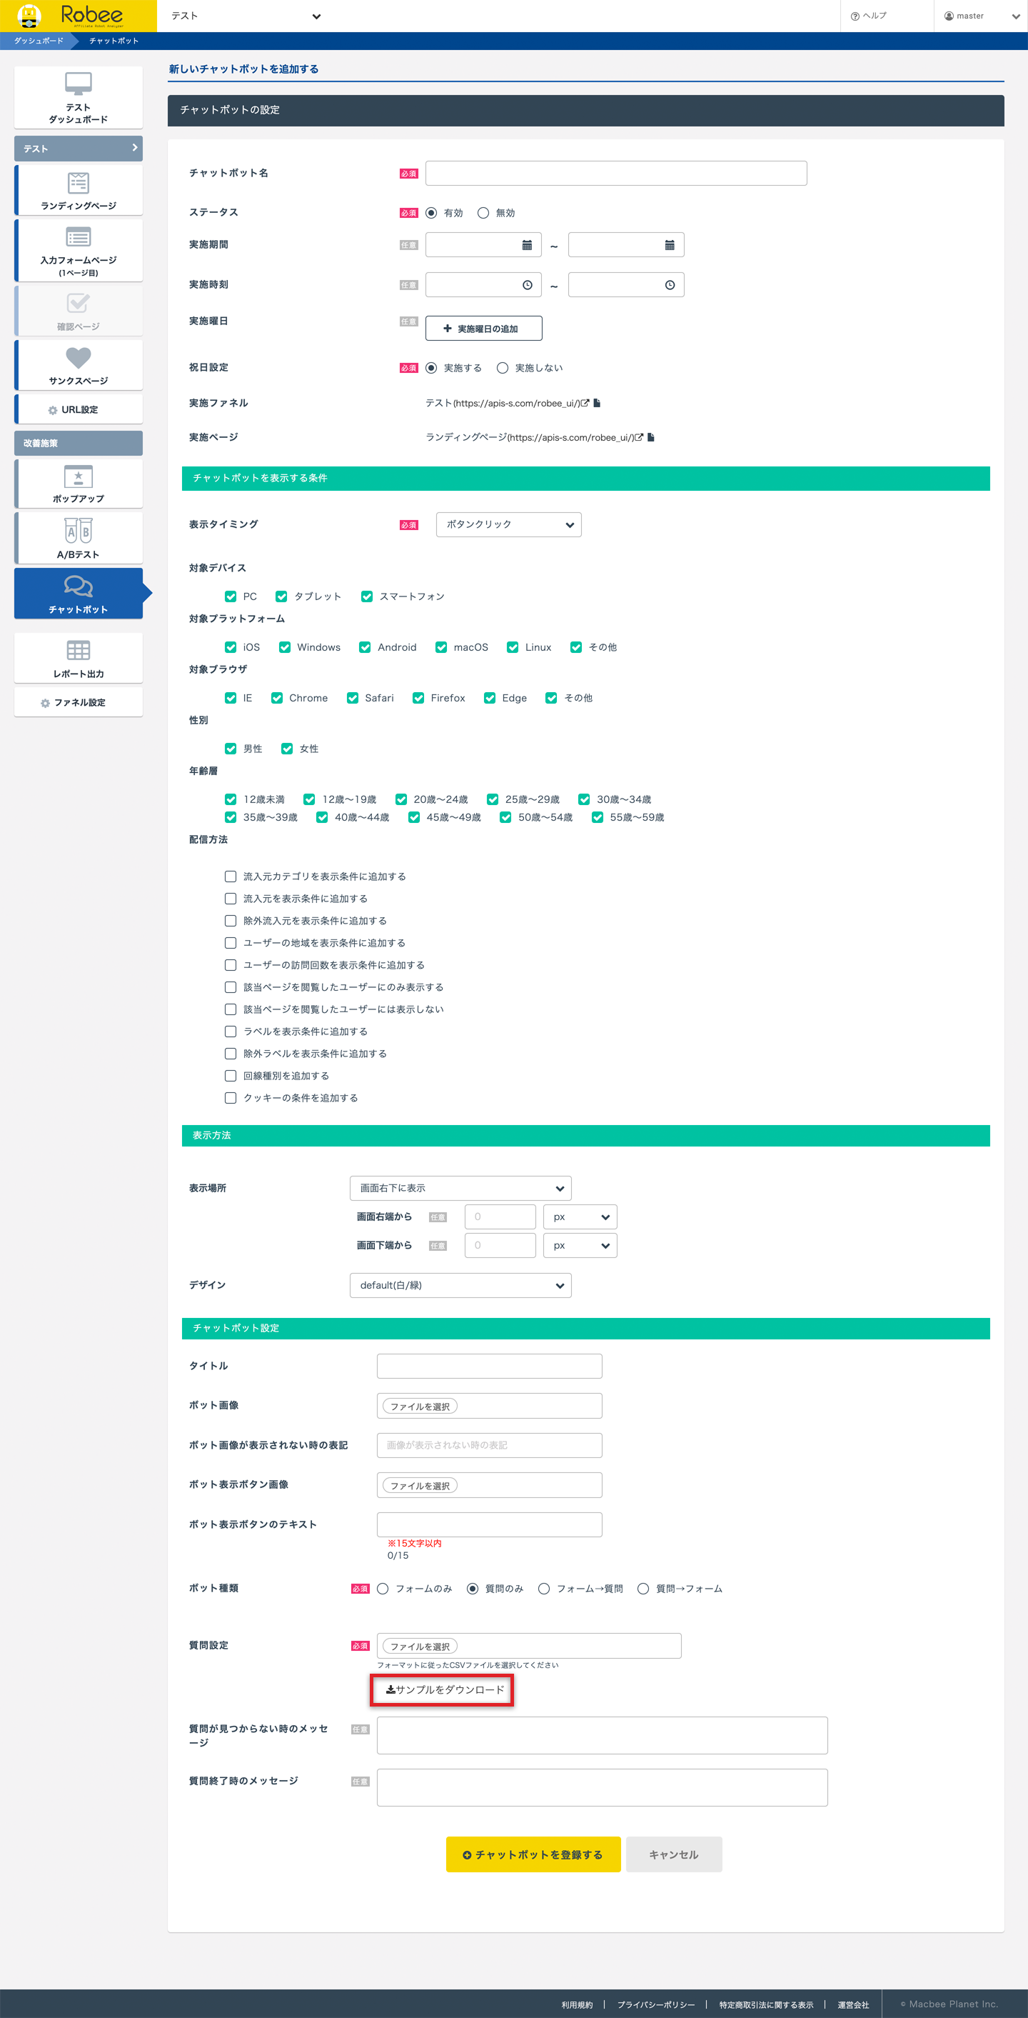Screen dimensions: 1028x2018
Task: Click チャットボットを登録する button
Action: 533,1854
